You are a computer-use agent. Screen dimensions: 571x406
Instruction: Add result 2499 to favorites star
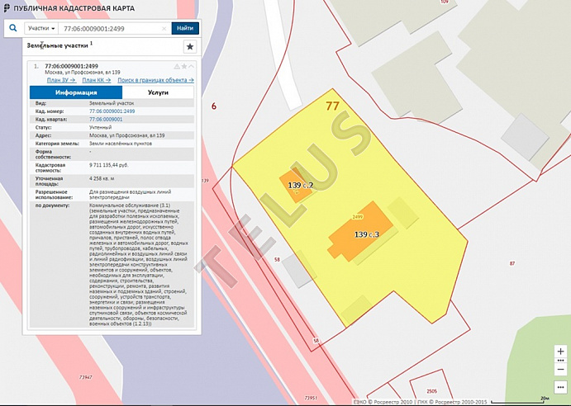(184, 66)
